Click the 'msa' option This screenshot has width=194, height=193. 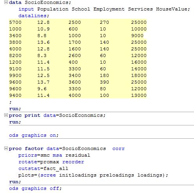pyautogui.click(x=57, y=155)
